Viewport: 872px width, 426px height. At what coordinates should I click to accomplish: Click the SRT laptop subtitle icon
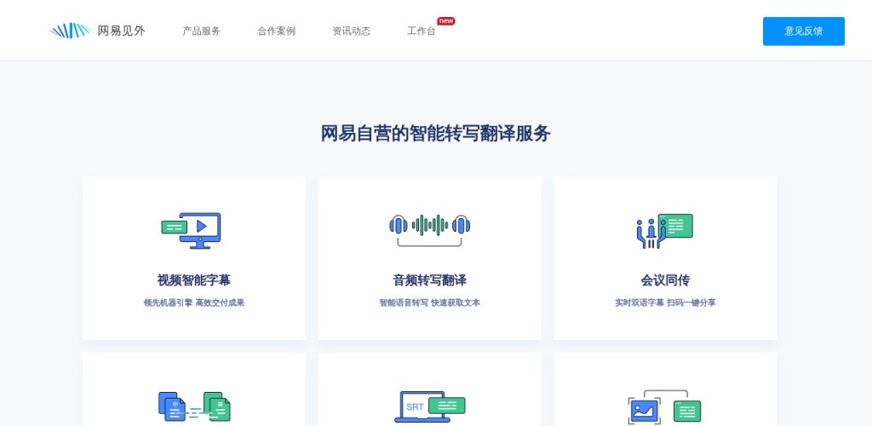[x=429, y=406]
